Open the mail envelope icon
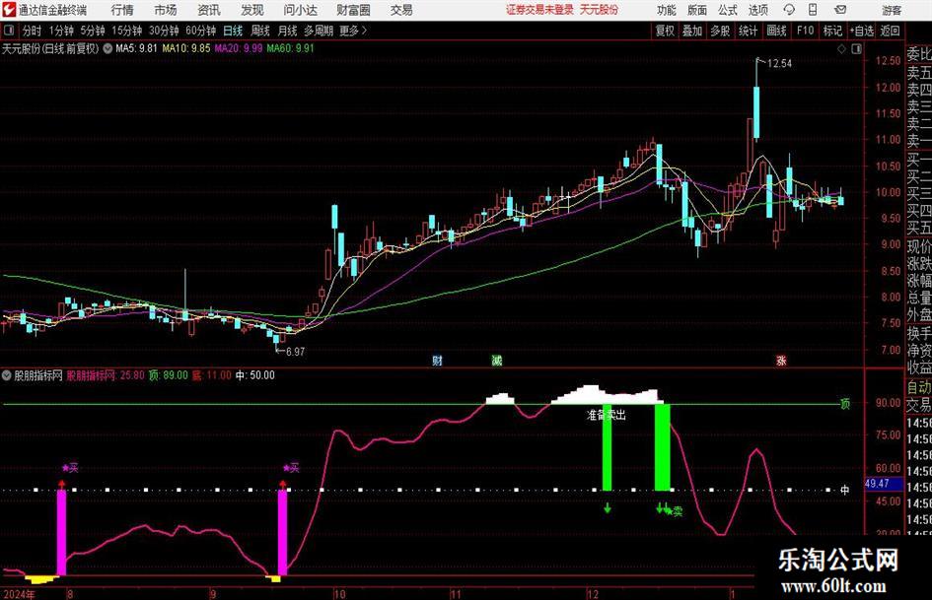This screenshot has height=600, width=932. (x=840, y=10)
